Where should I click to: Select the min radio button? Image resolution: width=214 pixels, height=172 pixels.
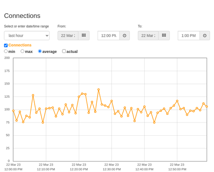[x=6, y=51]
